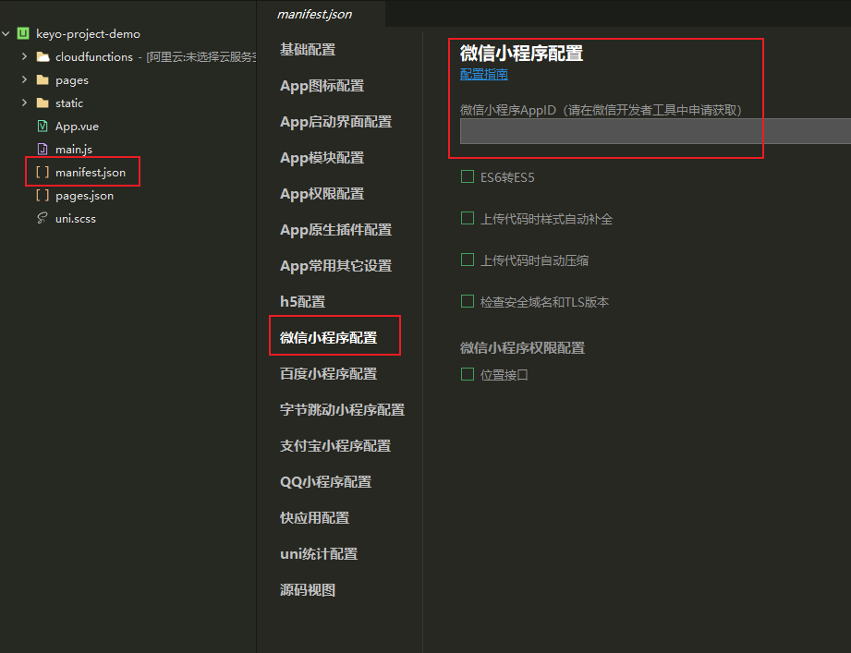Expand the cloudfunctions folder
851x653 pixels.
pos(24,56)
